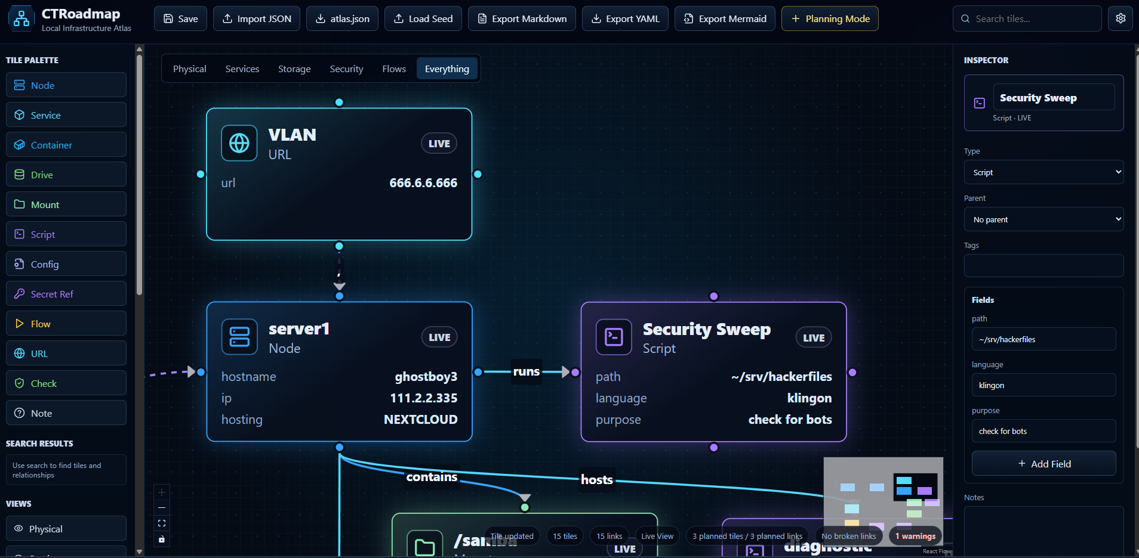The height and width of the screenshot is (558, 1139).
Task: Click the 'hosts' edge label
Action: [x=597, y=480]
